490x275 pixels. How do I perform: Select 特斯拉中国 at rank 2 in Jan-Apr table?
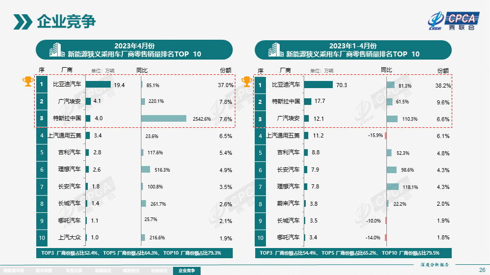pyautogui.click(x=286, y=101)
